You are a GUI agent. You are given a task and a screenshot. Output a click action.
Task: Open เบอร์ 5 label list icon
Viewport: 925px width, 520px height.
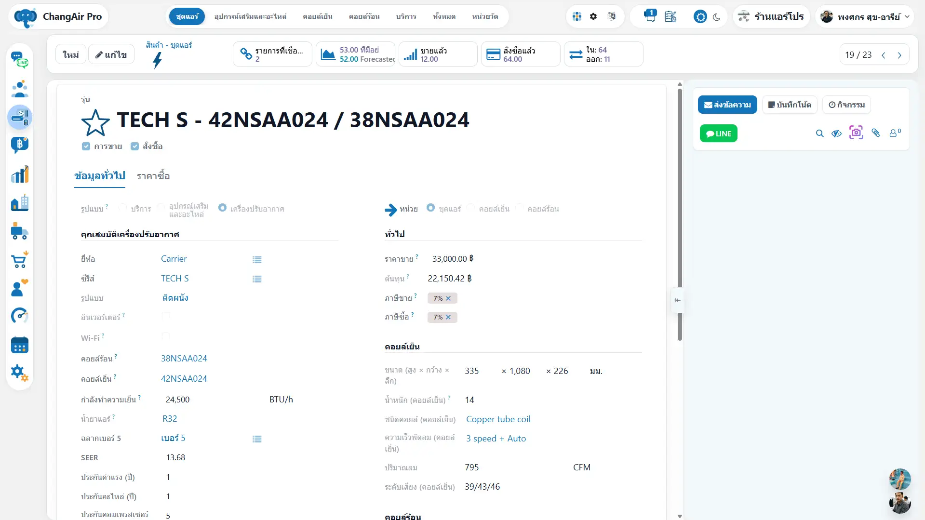coord(257,439)
